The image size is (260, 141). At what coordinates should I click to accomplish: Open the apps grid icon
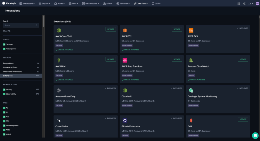tap(239, 4)
